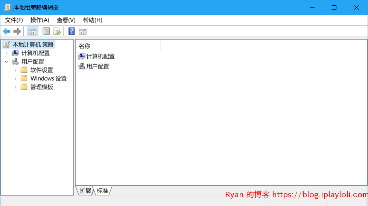Toggle the show/hide action pane icon
Screen dimensions: 368x206
pyautogui.click(x=83, y=32)
